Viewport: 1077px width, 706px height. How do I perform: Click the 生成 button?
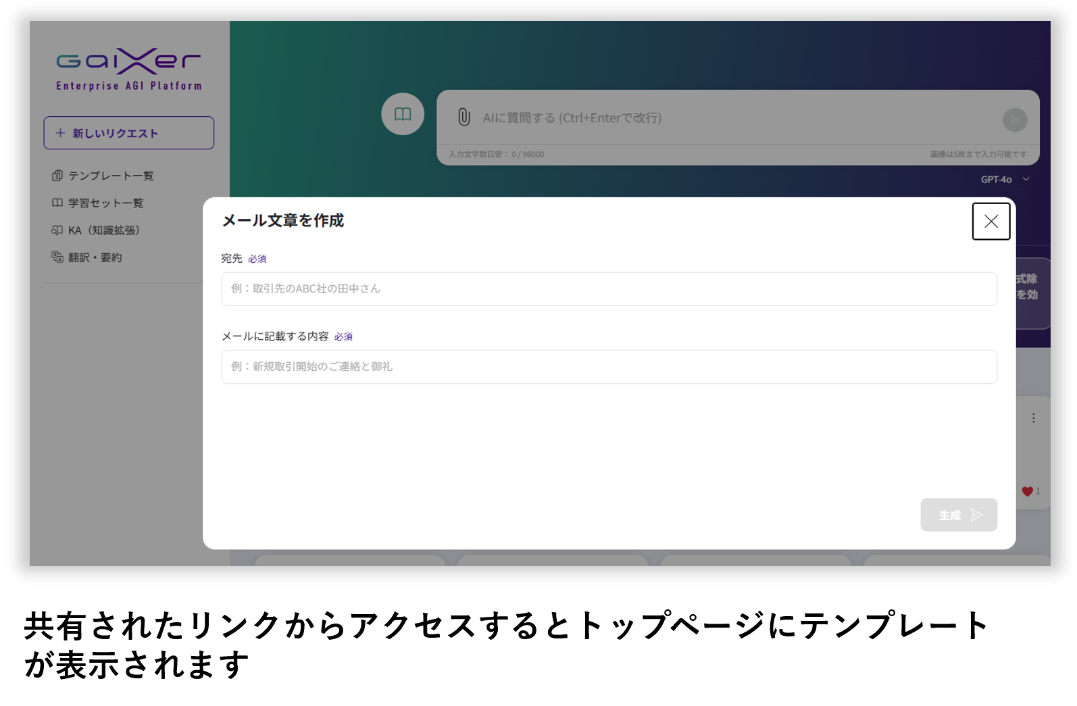coord(958,515)
